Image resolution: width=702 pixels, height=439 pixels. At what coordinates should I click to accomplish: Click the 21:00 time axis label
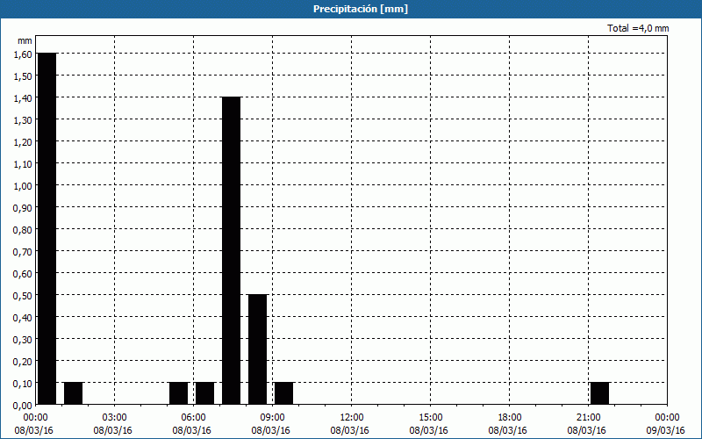(x=588, y=418)
